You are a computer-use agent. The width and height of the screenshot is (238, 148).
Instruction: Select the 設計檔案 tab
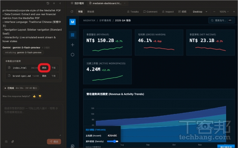77,3
